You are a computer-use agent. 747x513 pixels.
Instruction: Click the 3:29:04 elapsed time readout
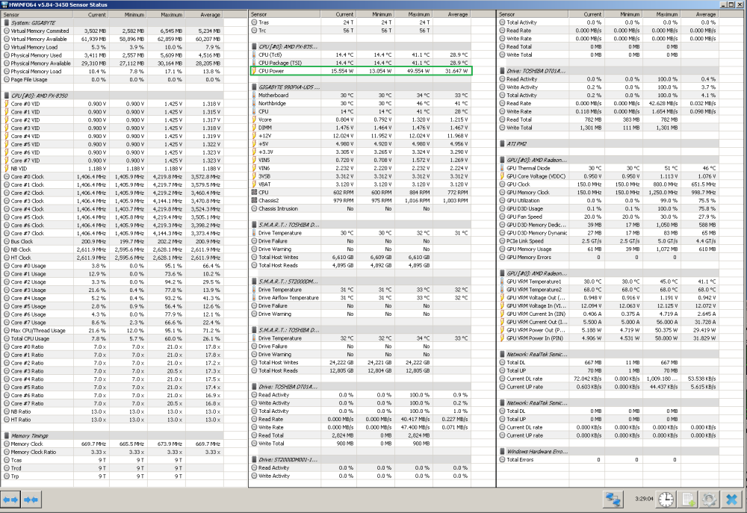pos(644,500)
